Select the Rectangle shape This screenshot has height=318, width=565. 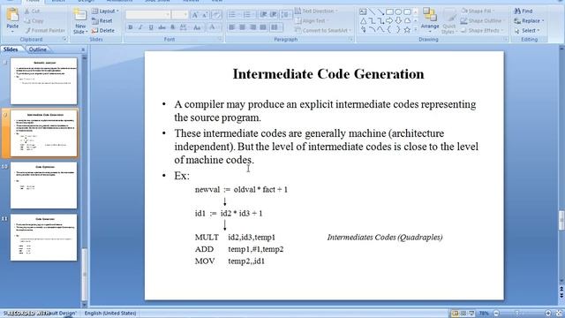pyautogui.click(x=389, y=11)
